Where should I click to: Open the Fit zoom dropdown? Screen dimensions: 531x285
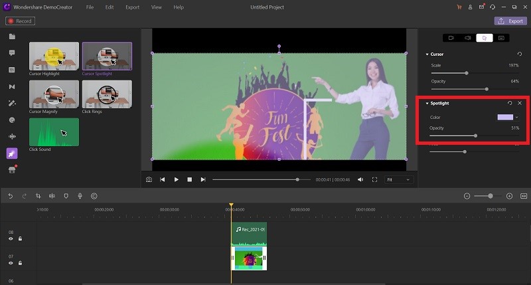[x=399, y=179]
